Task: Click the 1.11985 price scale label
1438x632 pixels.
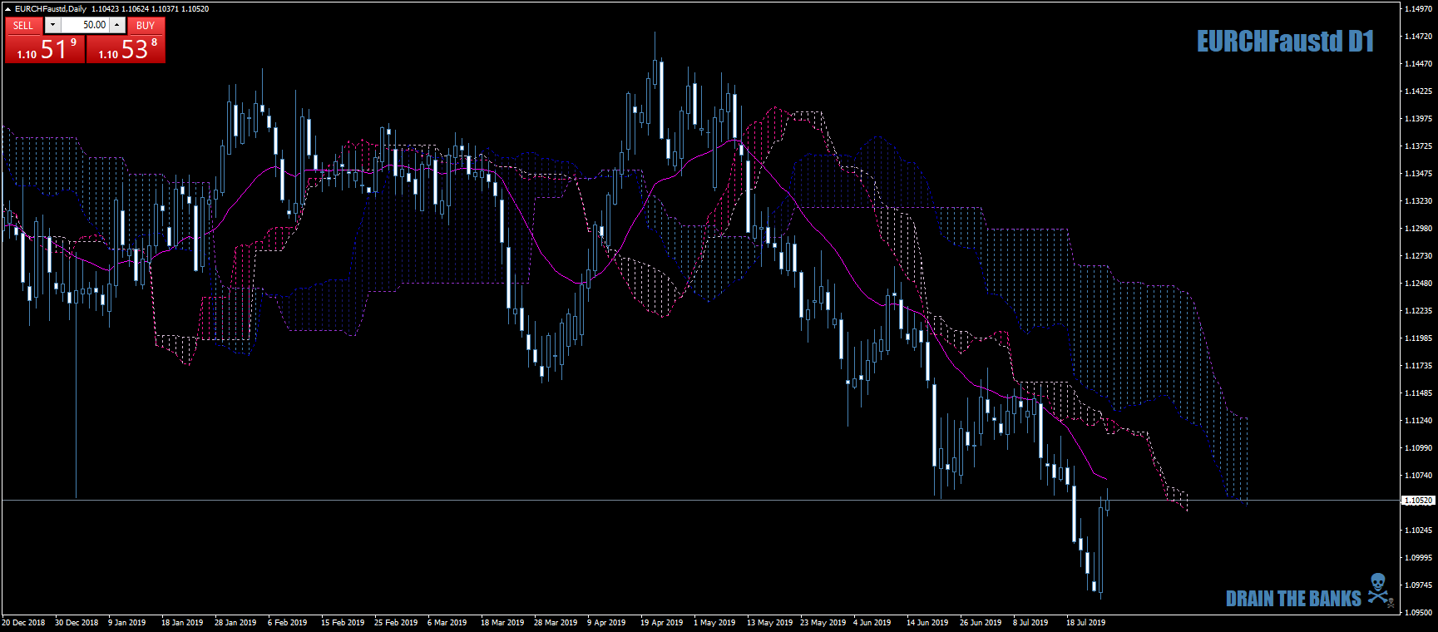Action: (x=1418, y=338)
